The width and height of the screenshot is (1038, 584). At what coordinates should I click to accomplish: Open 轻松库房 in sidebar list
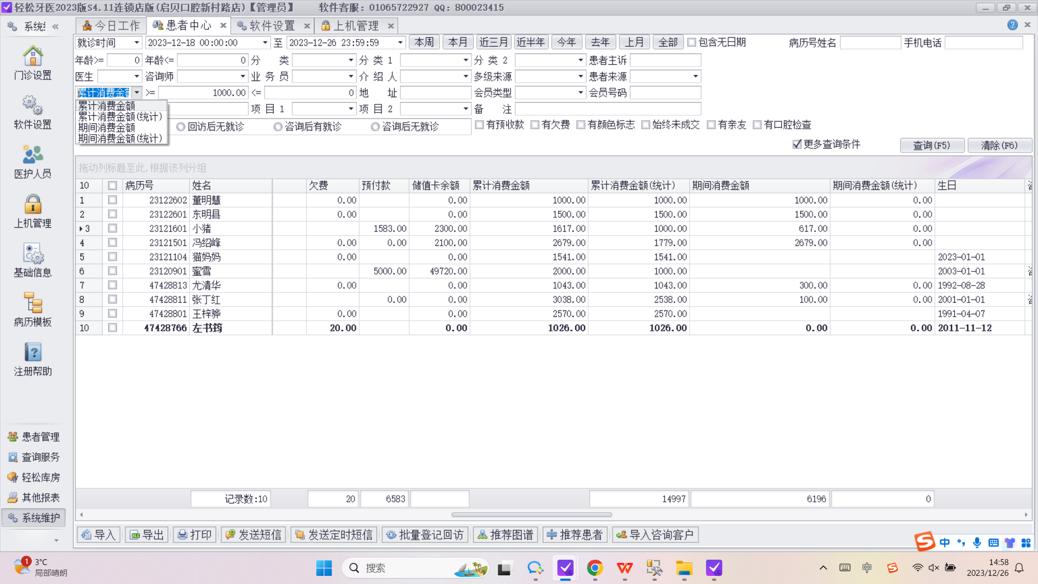pyautogui.click(x=34, y=477)
